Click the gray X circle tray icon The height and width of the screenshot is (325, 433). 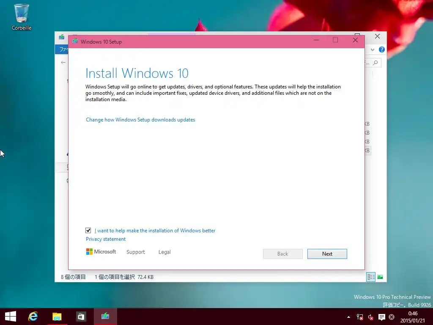tap(392, 317)
